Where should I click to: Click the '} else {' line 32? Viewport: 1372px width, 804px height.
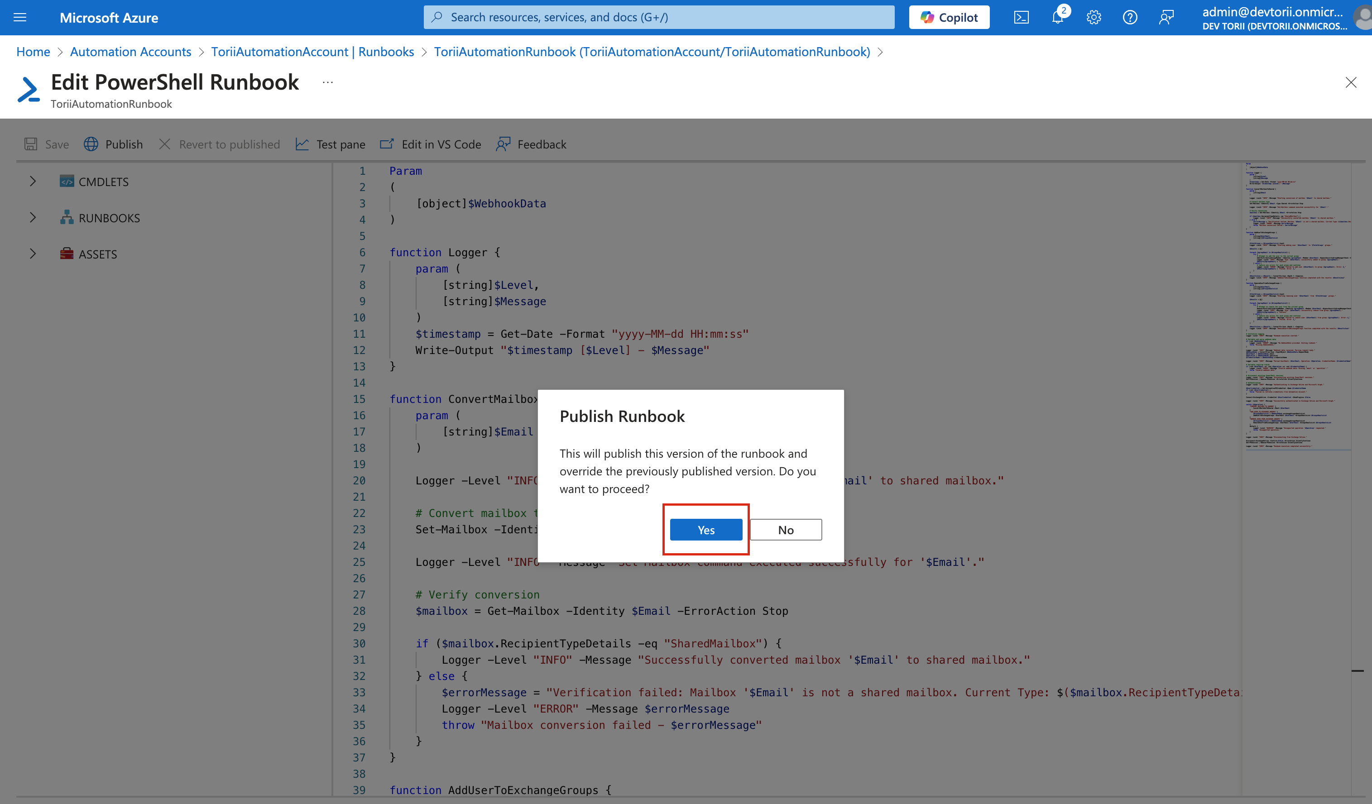tap(441, 676)
